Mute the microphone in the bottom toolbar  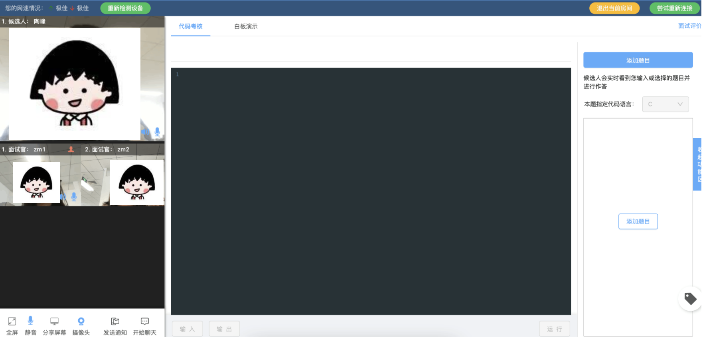30,321
